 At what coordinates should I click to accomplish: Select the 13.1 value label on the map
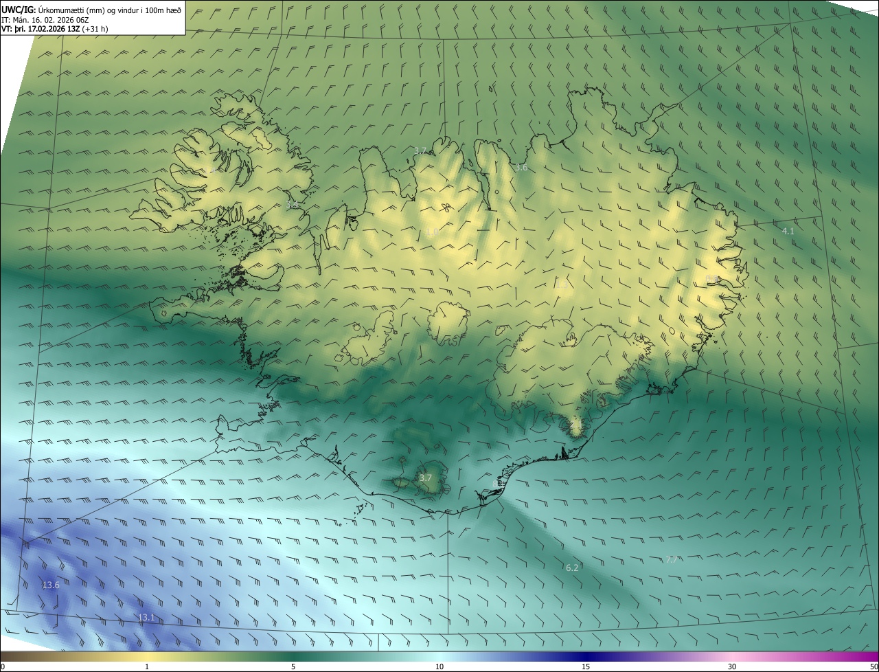[146, 618]
